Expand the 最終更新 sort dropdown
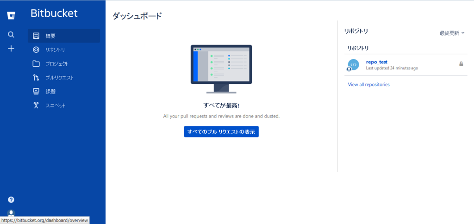This screenshot has width=474, height=224. [452, 33]
